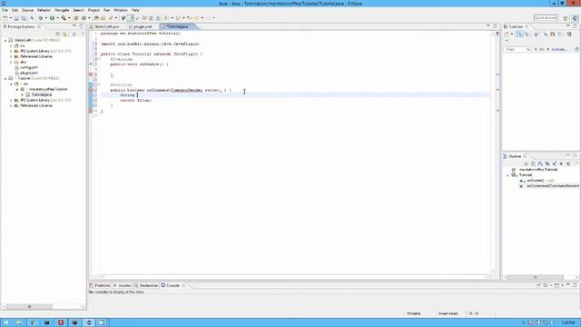
Task: Click the Run External Tools icon
Action: coord(64,18)
